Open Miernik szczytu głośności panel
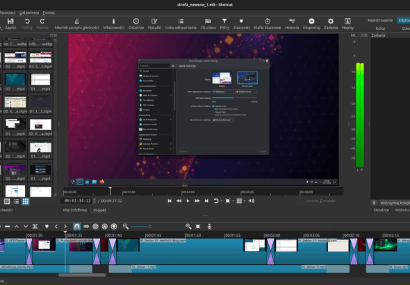Viewport: 410px width, 285px height. tap(76, 24)
